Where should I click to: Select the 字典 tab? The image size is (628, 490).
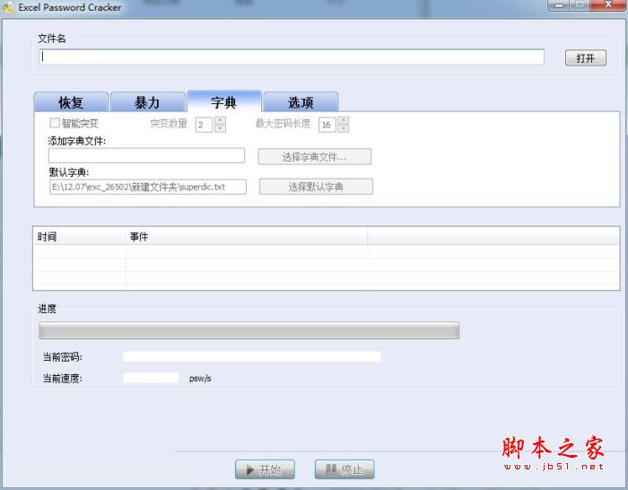click(224, 102)
